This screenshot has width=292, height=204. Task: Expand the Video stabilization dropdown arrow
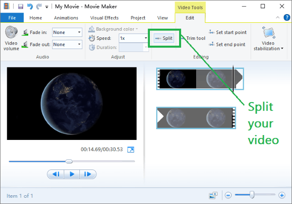point(282,49)
